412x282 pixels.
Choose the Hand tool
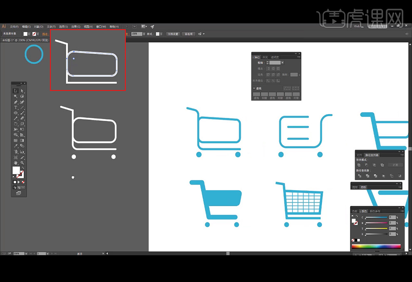16,163
